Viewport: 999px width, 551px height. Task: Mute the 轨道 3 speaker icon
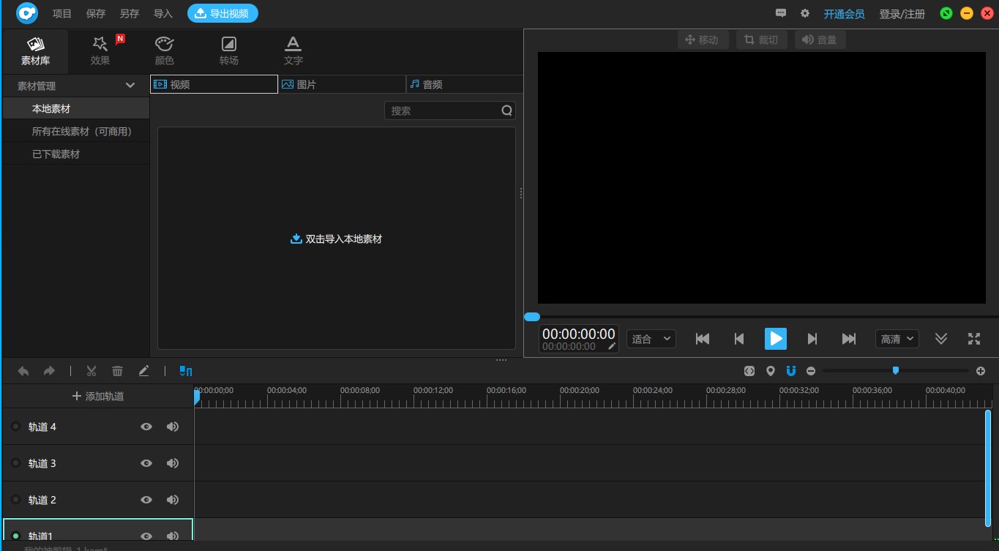[173, 463]
